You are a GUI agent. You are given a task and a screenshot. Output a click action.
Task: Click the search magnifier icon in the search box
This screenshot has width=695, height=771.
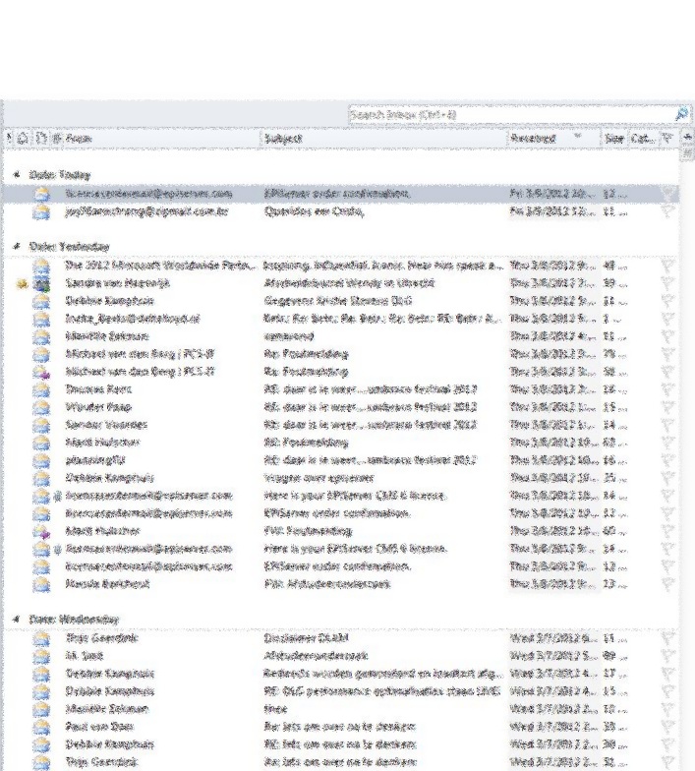(681, 115)
